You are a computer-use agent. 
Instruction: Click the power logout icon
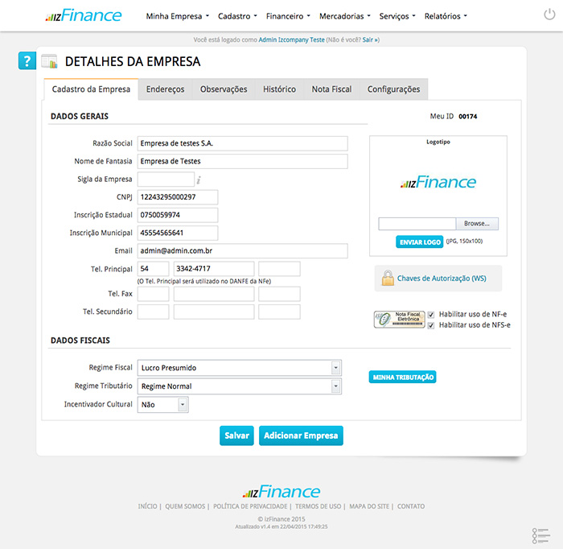[549, 15]
